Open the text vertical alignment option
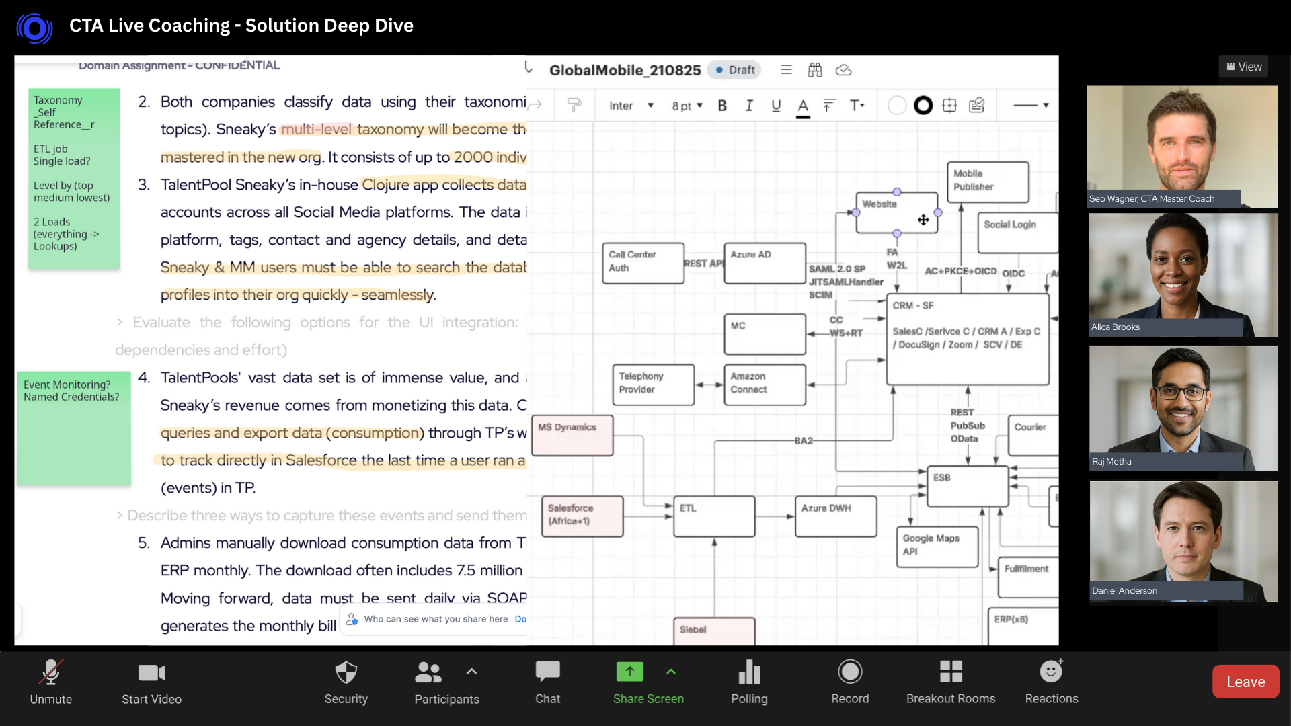Screen dimensions: 1291x726 click(829, 106)
